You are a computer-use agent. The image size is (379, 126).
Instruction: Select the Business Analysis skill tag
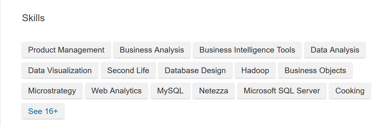click(x=152, y=50)
